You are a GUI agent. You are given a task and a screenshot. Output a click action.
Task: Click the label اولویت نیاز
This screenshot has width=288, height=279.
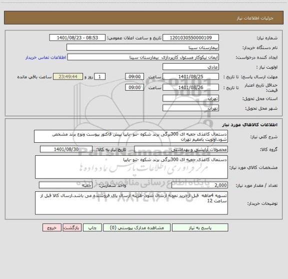[x=267, y=67]
